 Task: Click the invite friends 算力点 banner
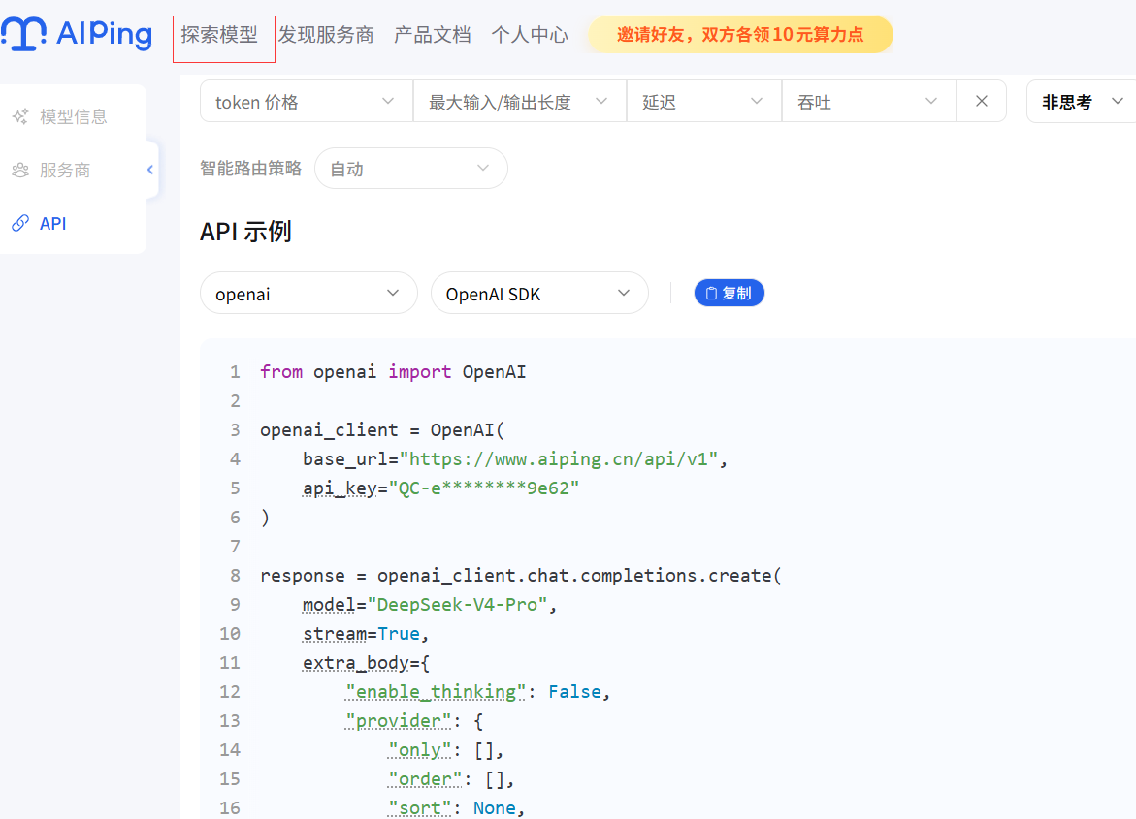(739, 34)
